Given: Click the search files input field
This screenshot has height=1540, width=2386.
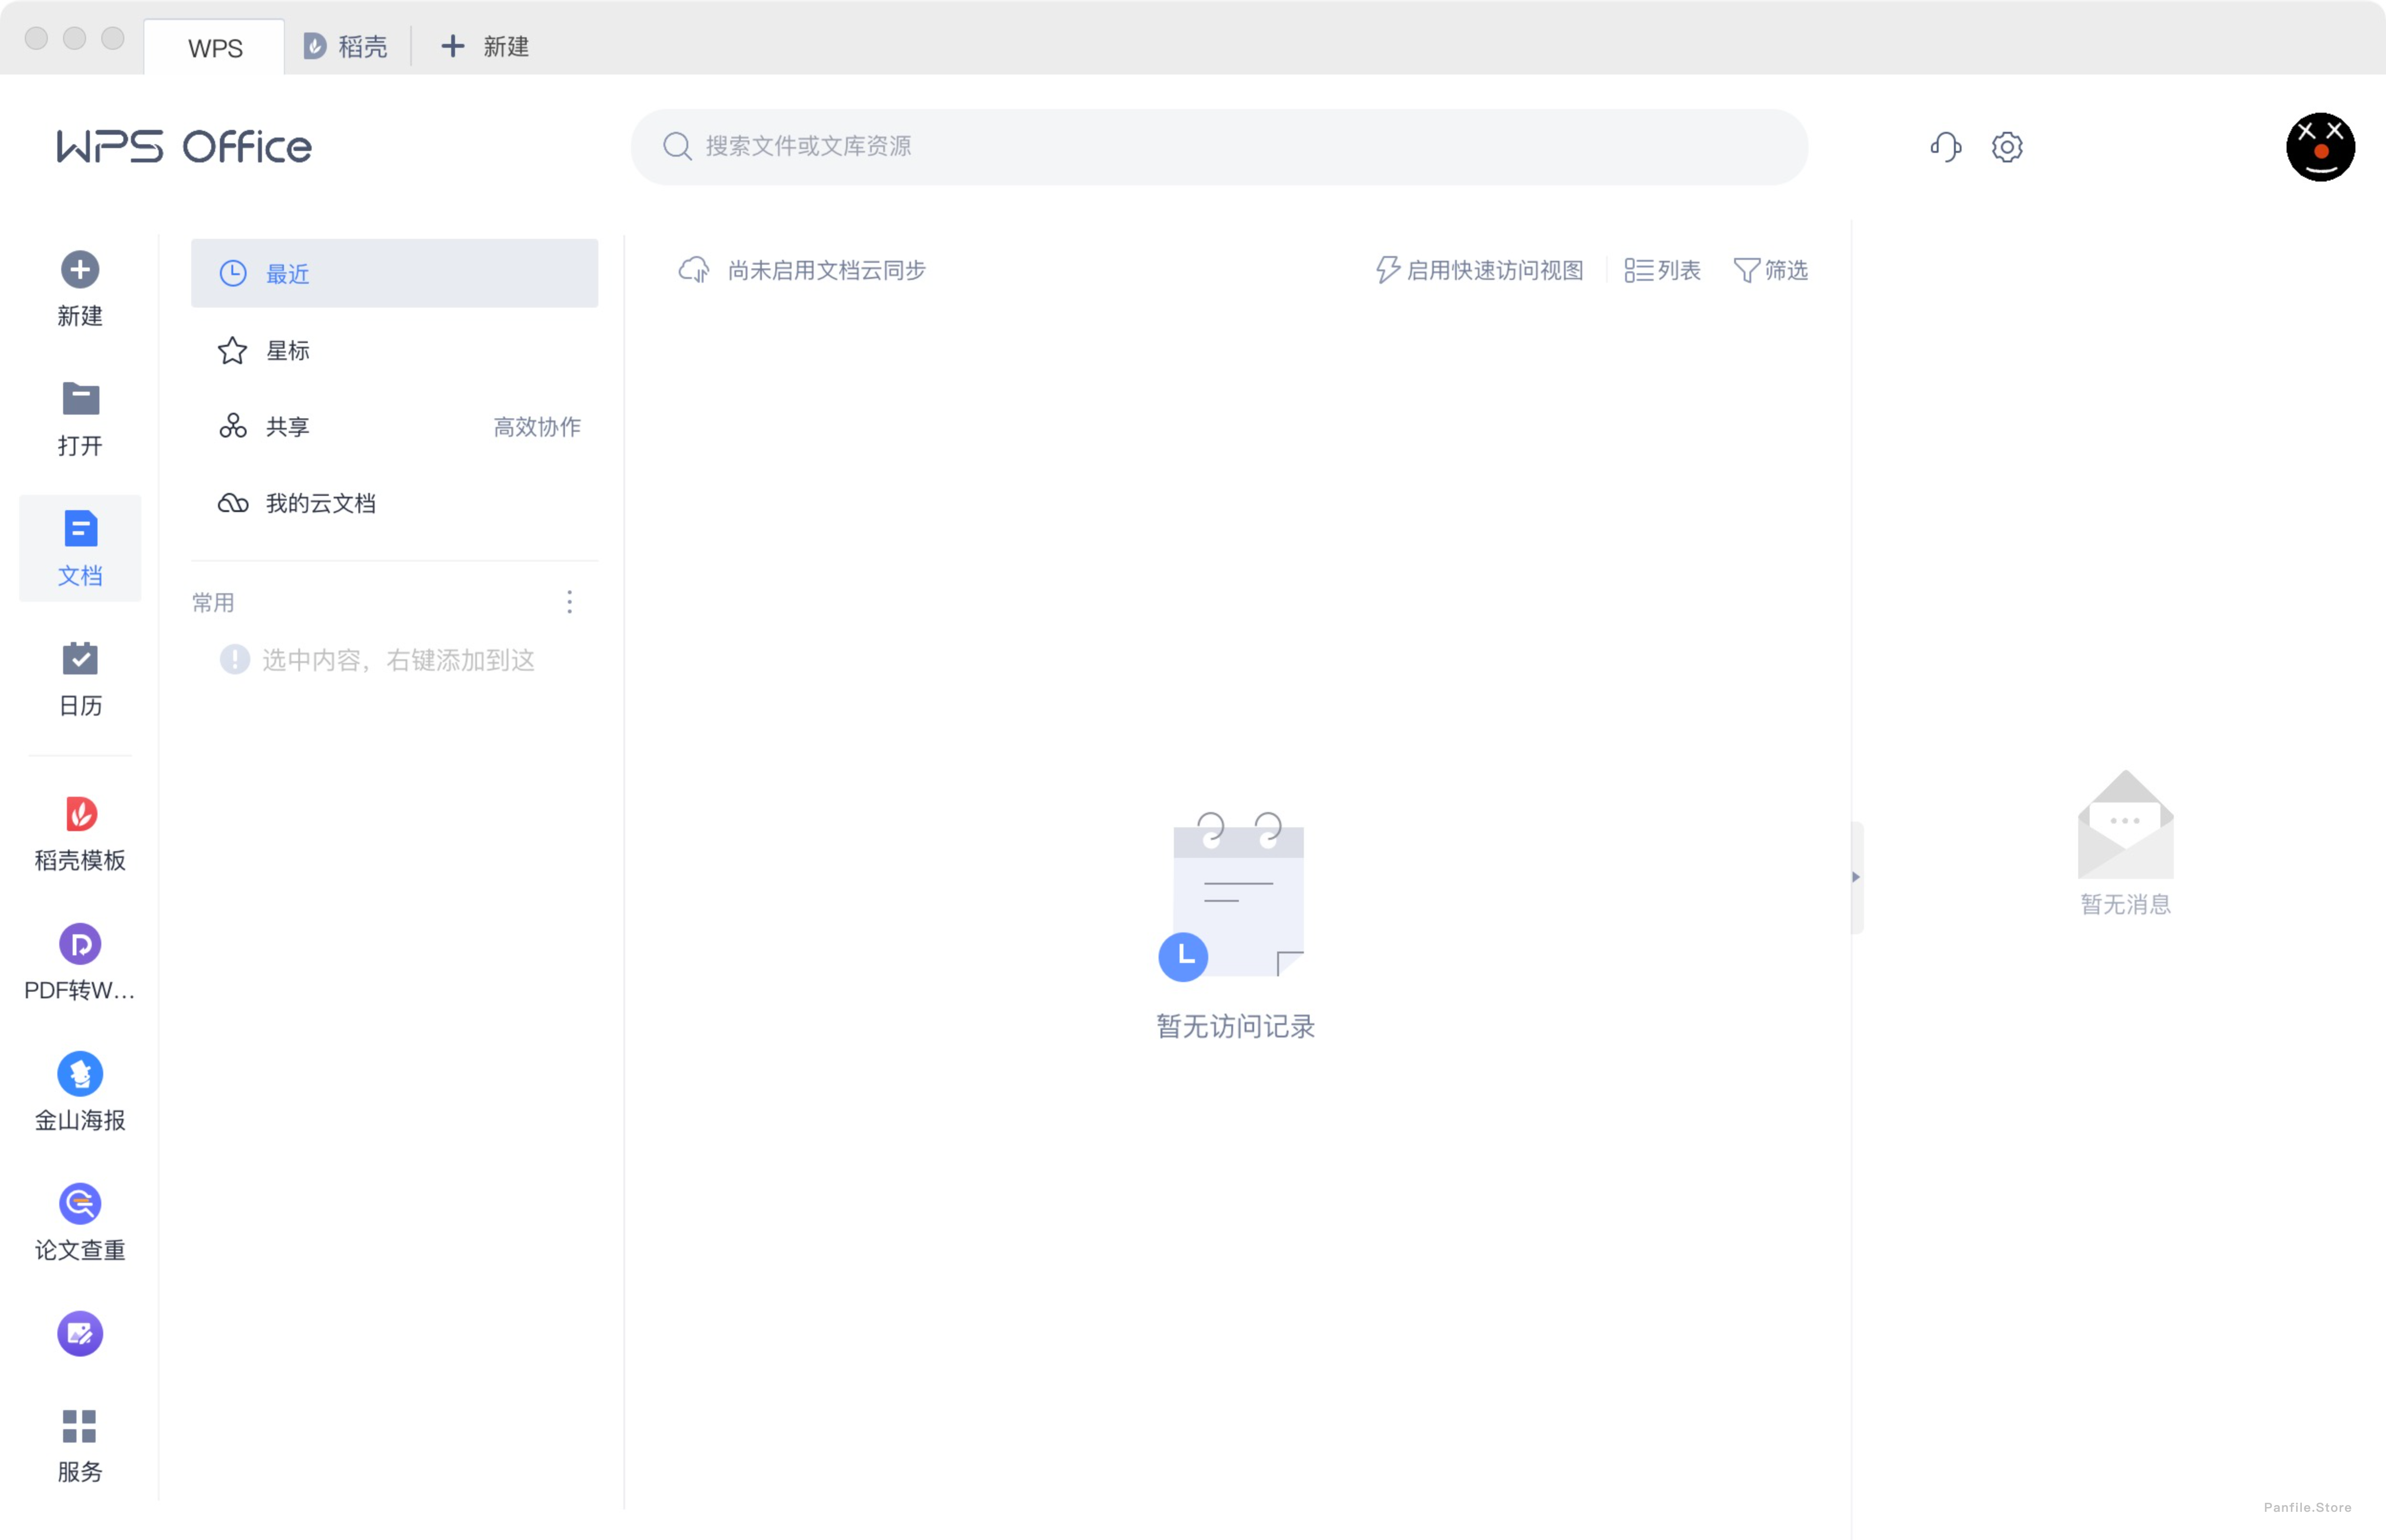Looking at the screenshot, I should (1218, 146).
